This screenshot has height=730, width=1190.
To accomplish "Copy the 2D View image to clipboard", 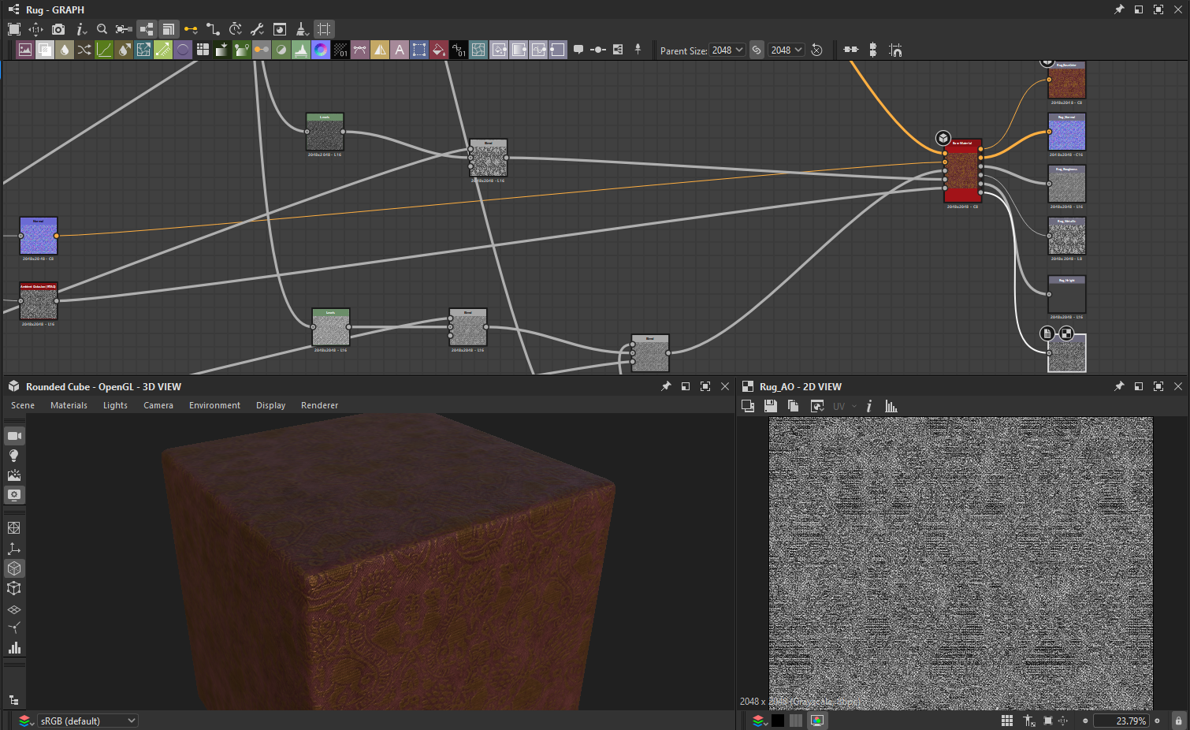I will 794,406.
